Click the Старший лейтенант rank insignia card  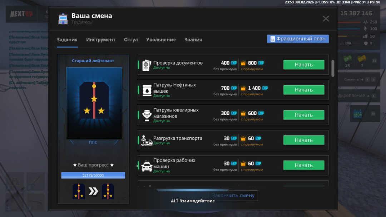tap(94, 103)
